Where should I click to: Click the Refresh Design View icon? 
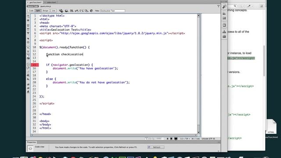(x=91, y=11)
